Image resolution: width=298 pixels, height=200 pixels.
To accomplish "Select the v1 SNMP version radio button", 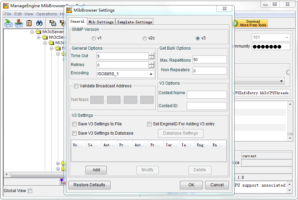I will click(94, 38).
